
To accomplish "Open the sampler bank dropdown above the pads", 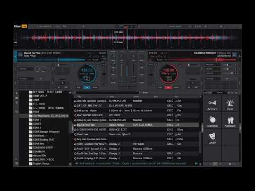I will coord(219,92).
